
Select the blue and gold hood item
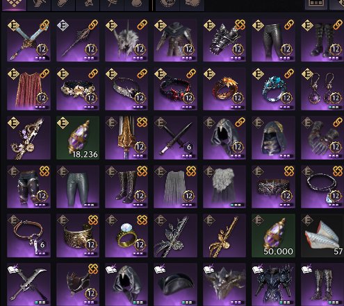point(273,138)
